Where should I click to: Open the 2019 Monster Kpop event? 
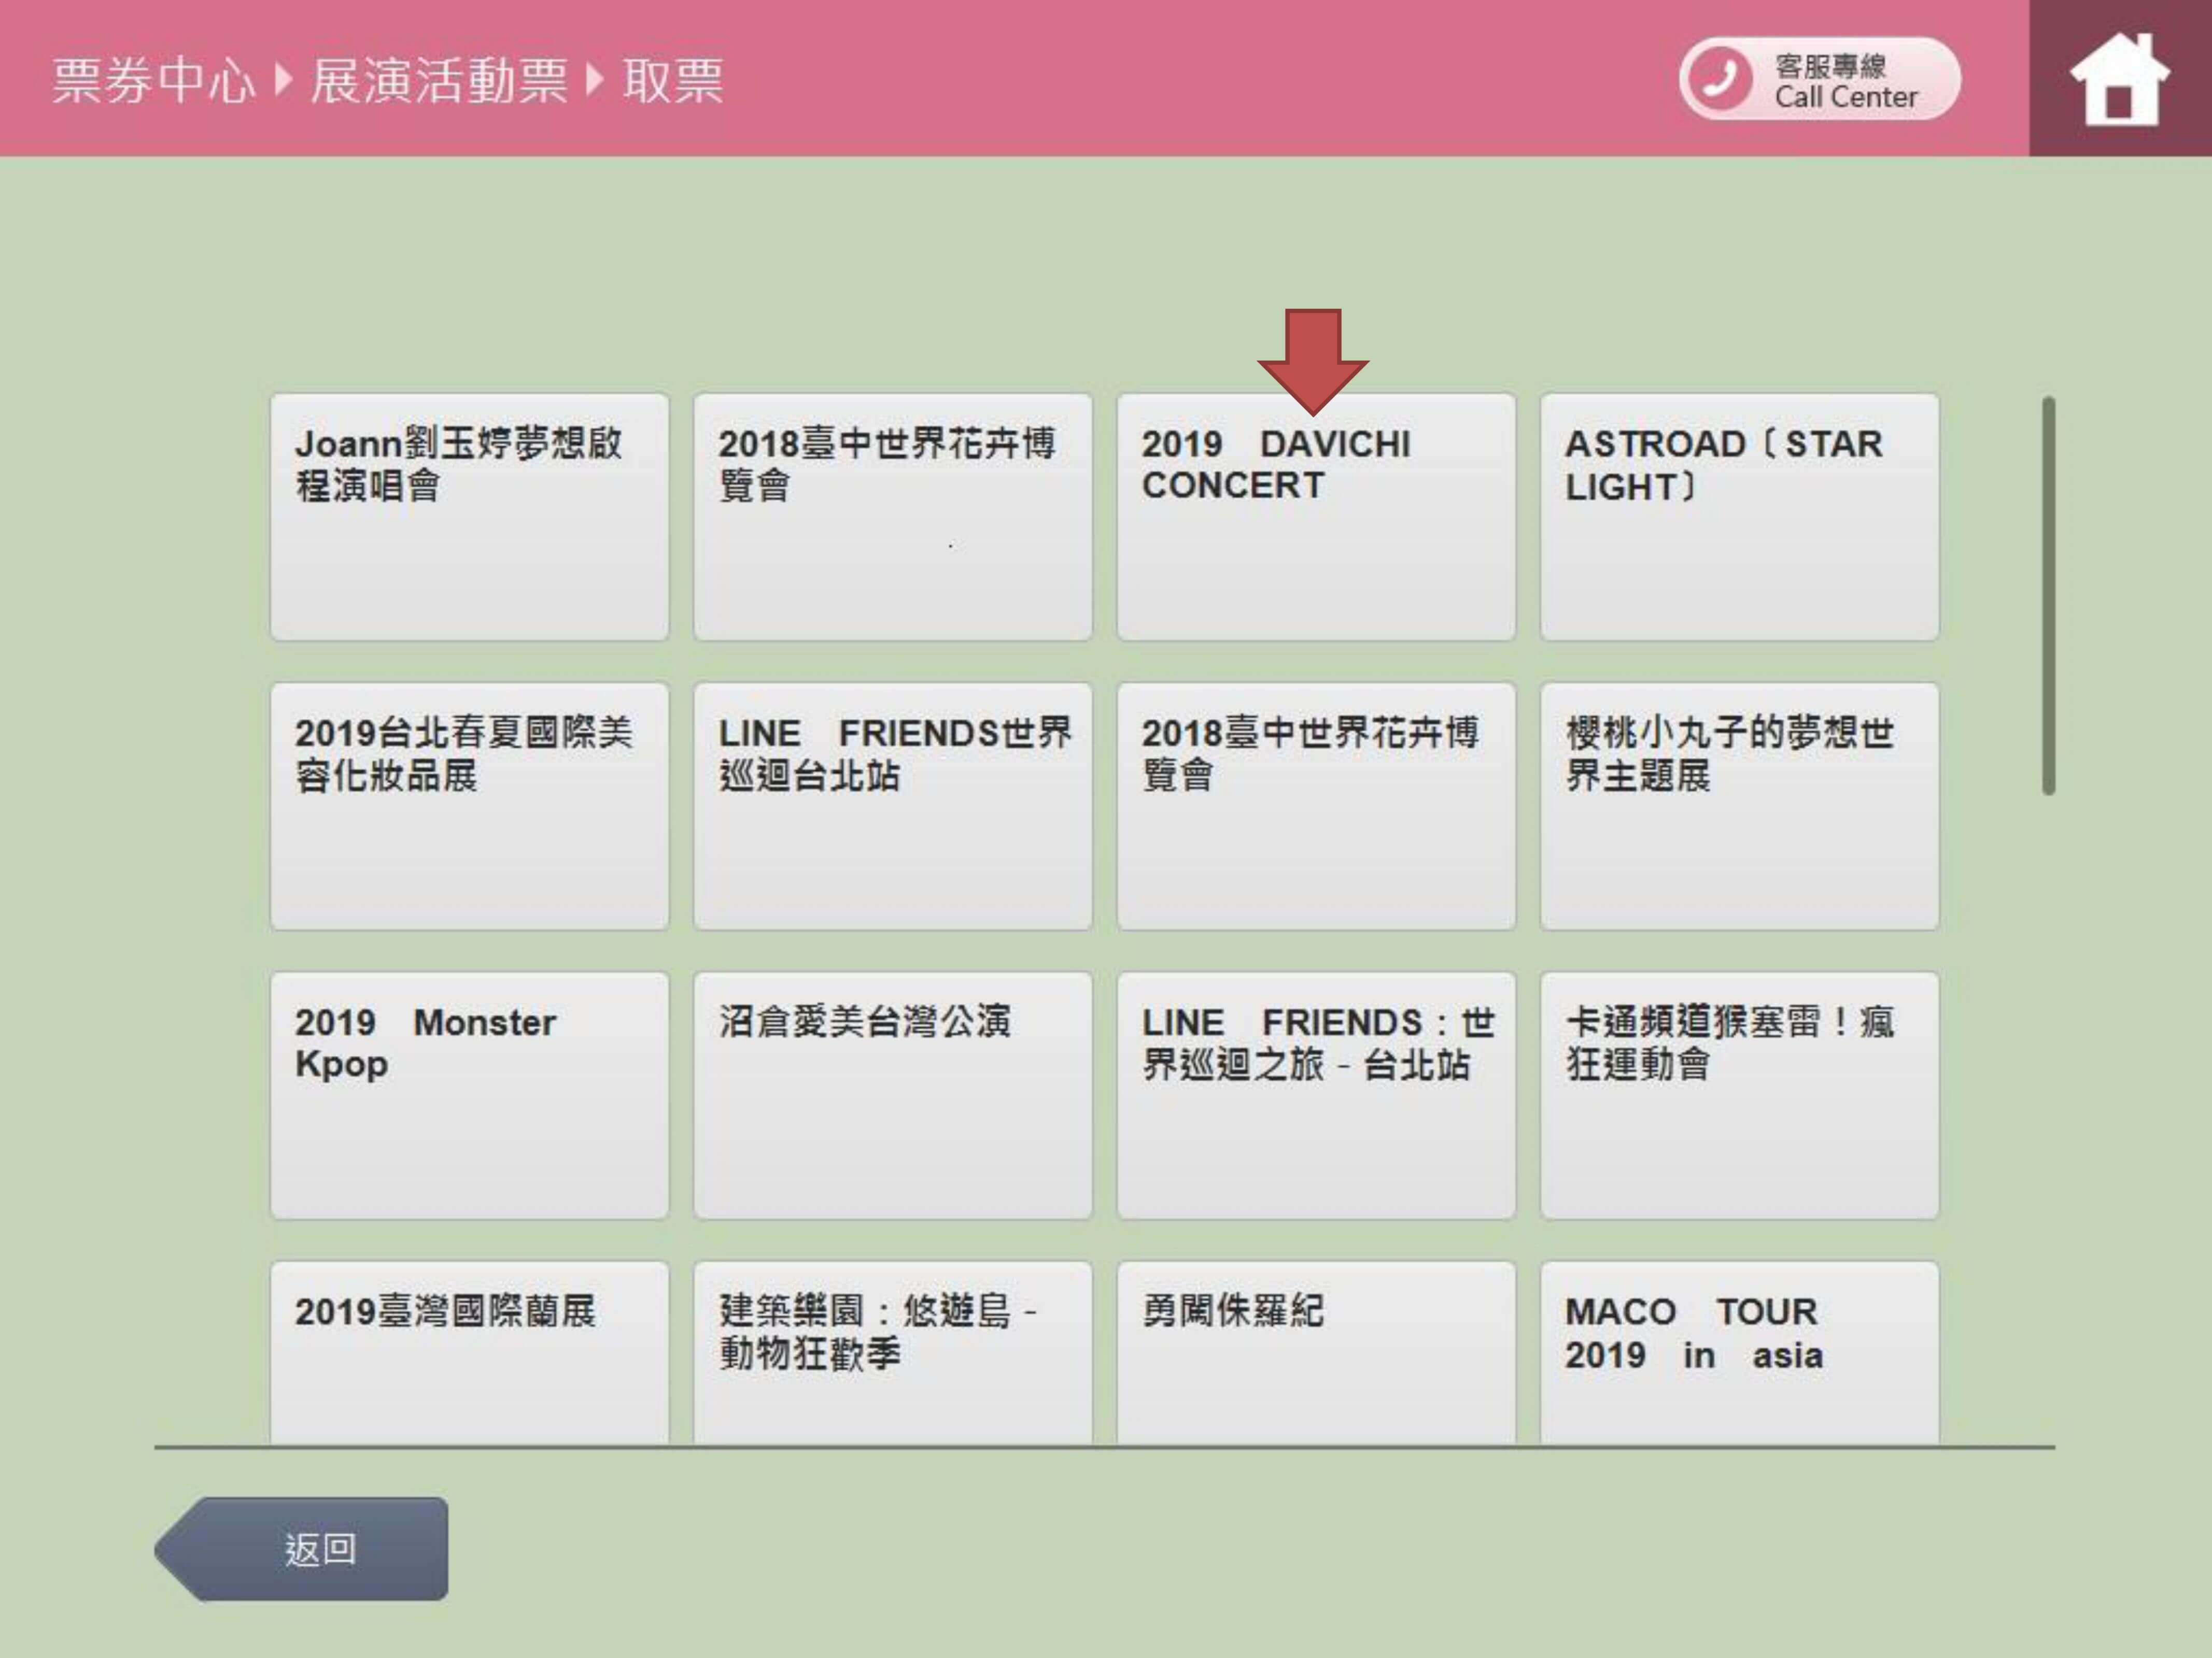tap(469, 1095)
